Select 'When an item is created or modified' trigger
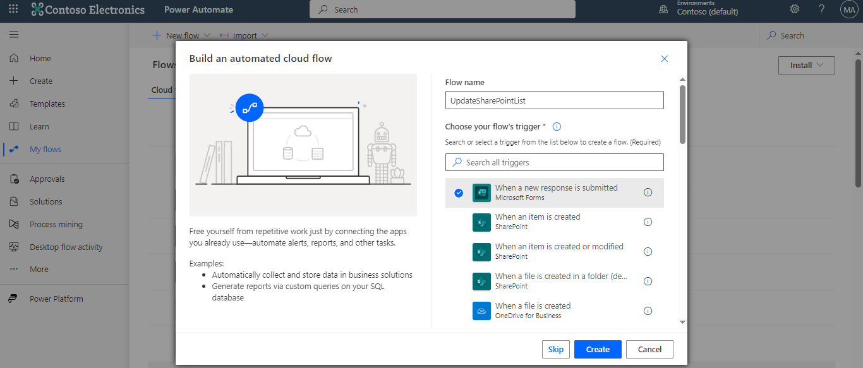Screen dimensions: 863x368 point(558,251)
